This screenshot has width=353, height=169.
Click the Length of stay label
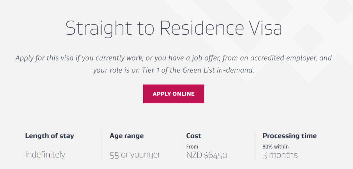point(50,136)
